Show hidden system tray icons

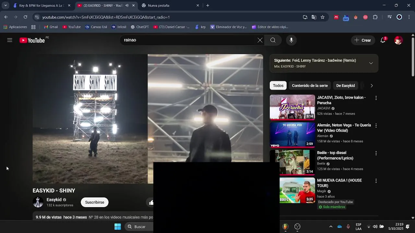pos(331,227)
